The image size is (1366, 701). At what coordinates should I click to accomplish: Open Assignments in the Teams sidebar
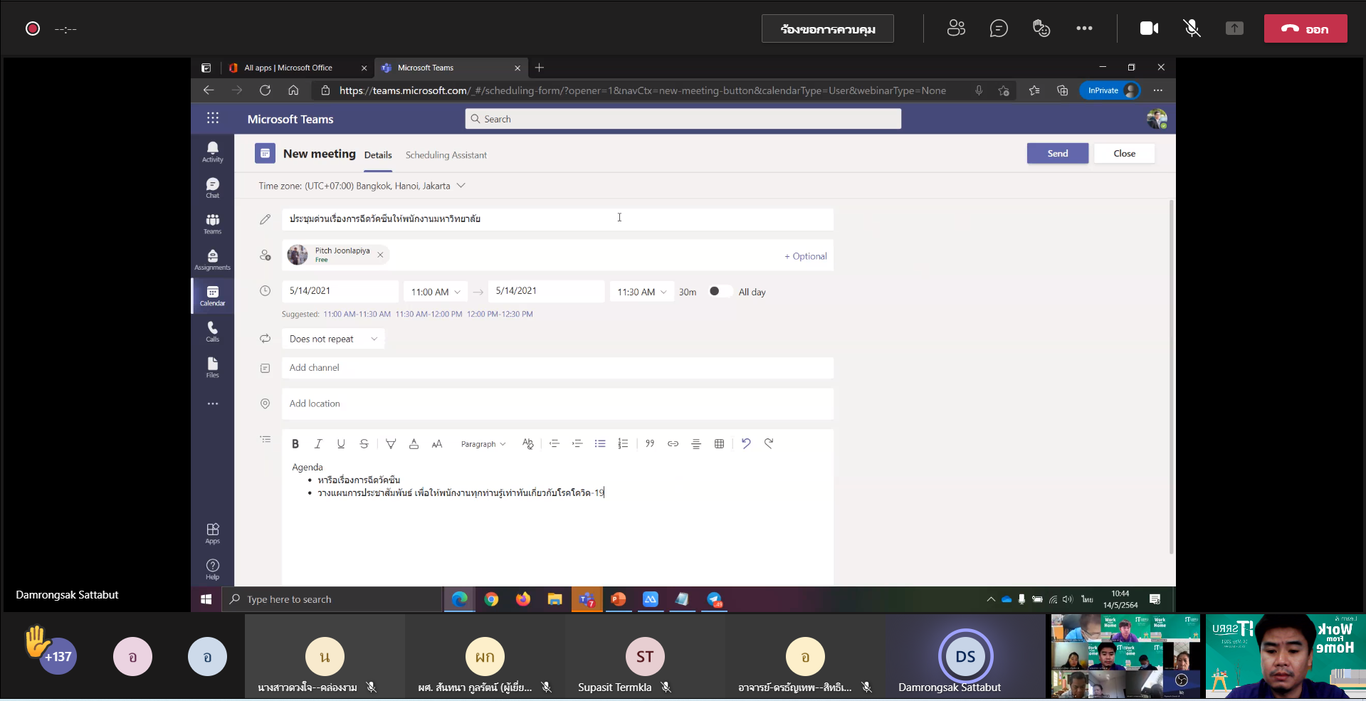coord(212,259)
